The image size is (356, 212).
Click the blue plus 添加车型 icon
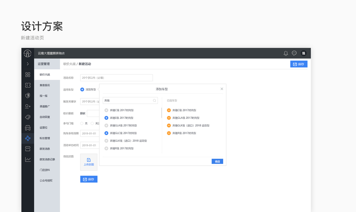tap(82, 89)
